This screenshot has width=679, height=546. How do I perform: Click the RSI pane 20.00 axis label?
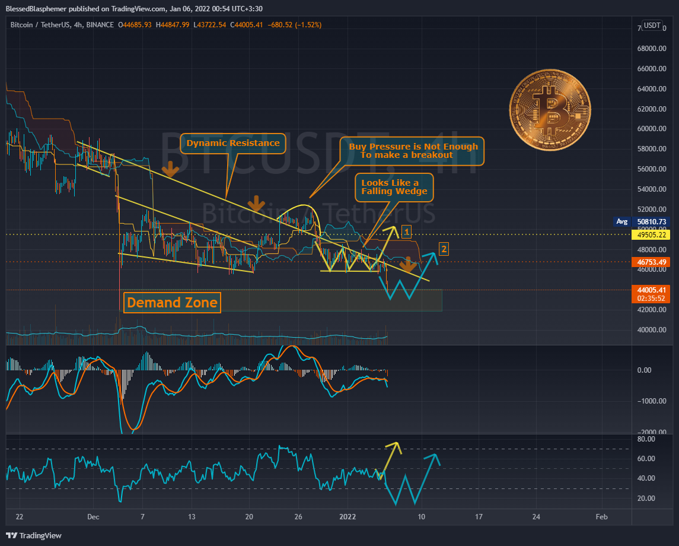point(646,498)
